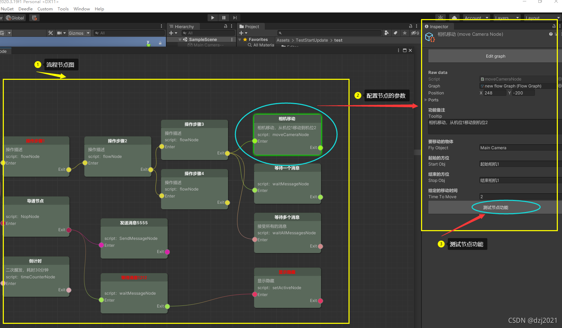Select the 操作步骤3 node header
Viewport: 562px width, 328px height.
(x=194, y=124)
